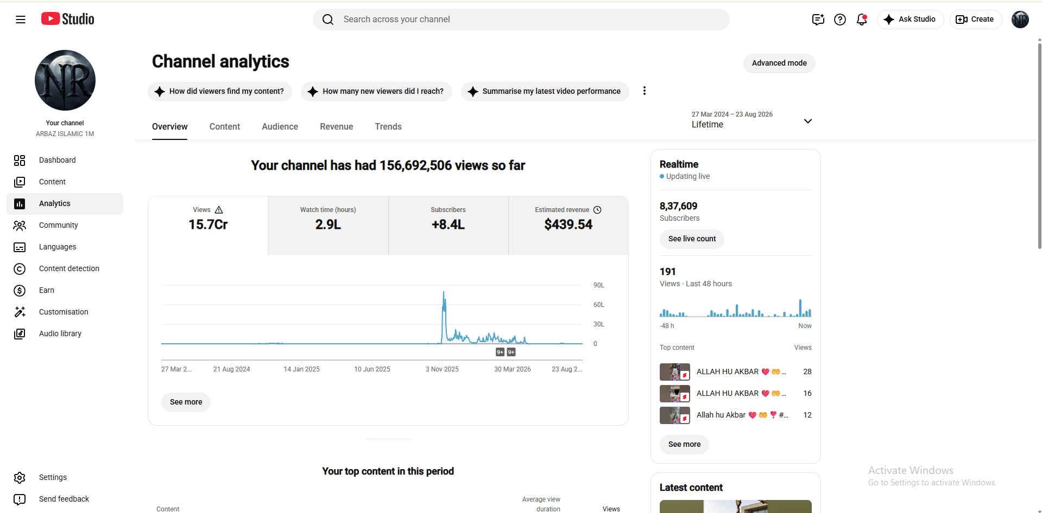This screenshot has height=513, width=1042.
Task: Open Languages in the sidebar
Action: point(65,247)
